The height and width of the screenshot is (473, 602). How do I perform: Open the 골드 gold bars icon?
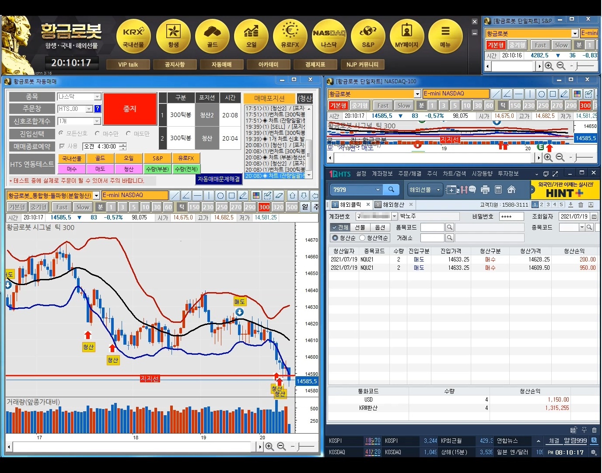click(212, 37)
